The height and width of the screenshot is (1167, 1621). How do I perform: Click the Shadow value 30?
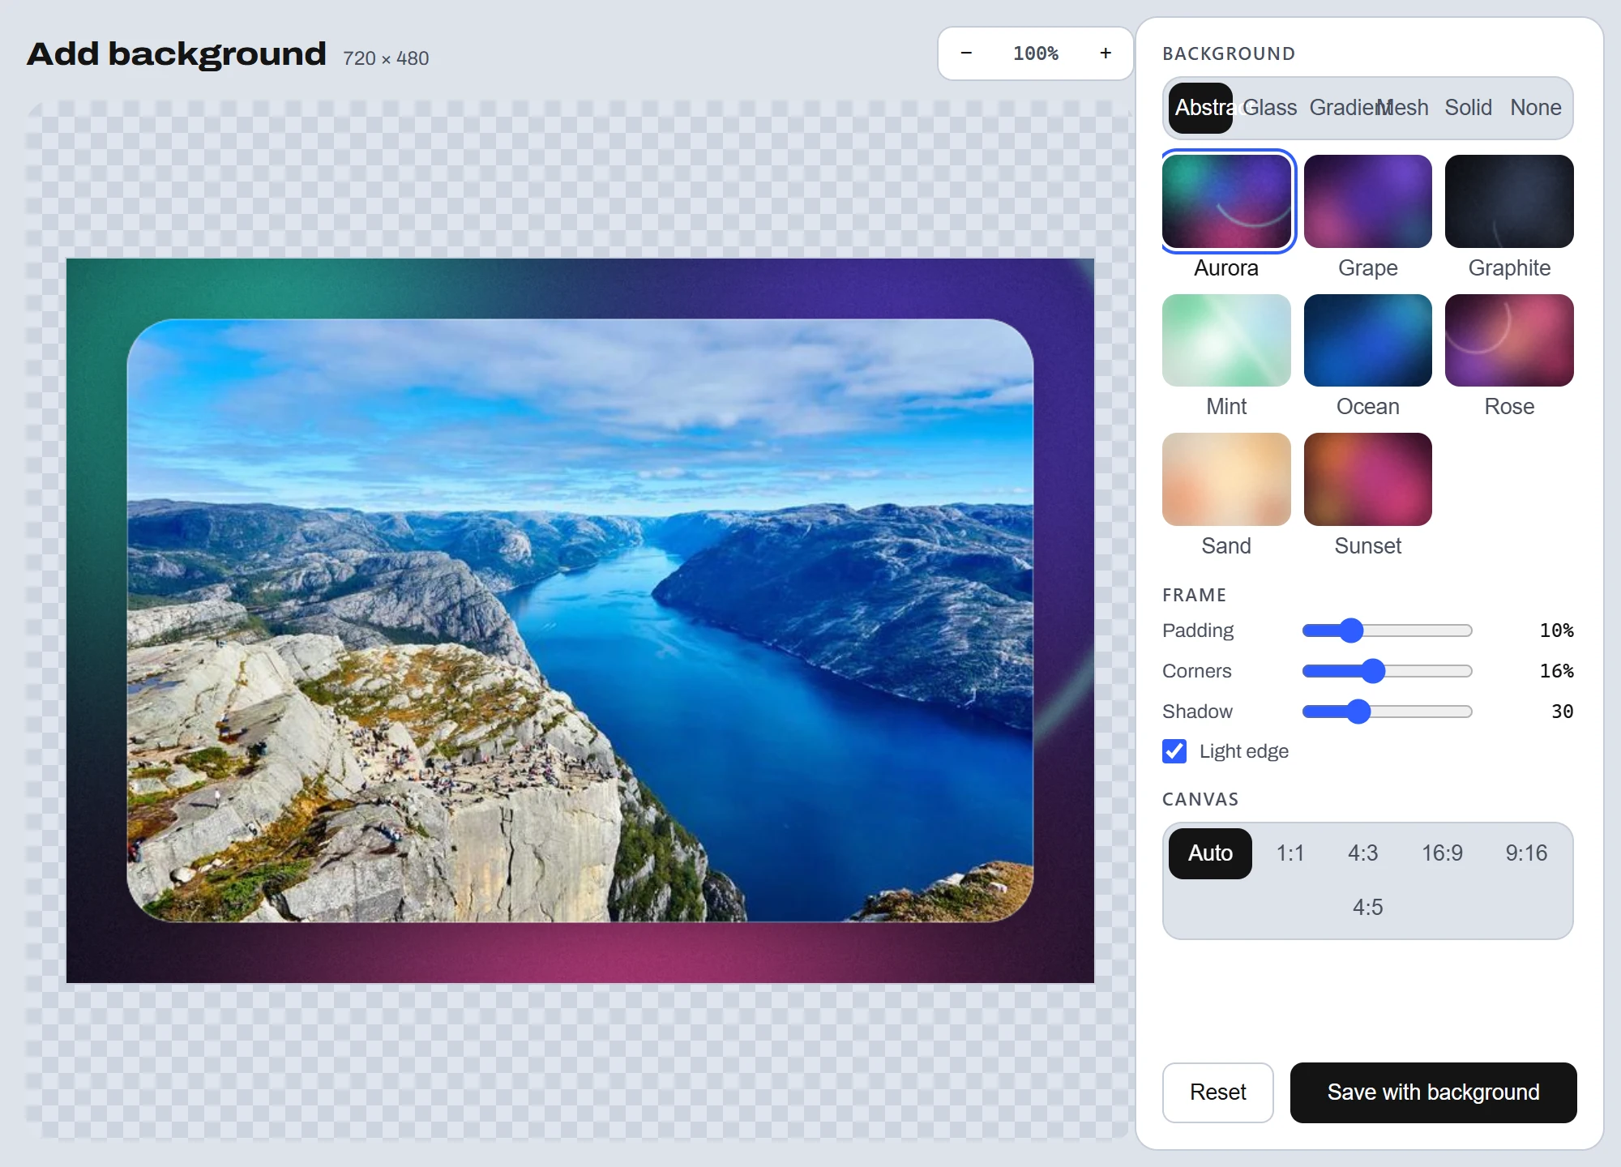[x=1562, y=712]
